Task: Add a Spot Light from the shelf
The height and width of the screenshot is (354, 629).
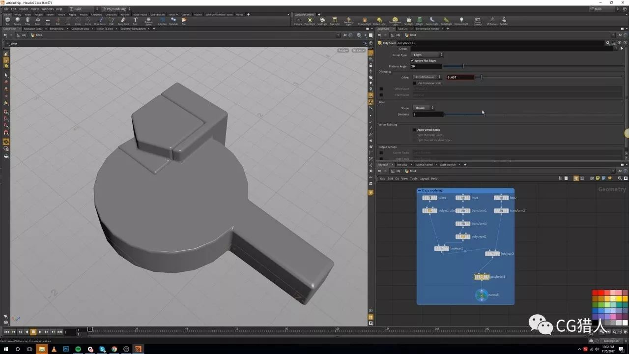Action: [322, 21]
